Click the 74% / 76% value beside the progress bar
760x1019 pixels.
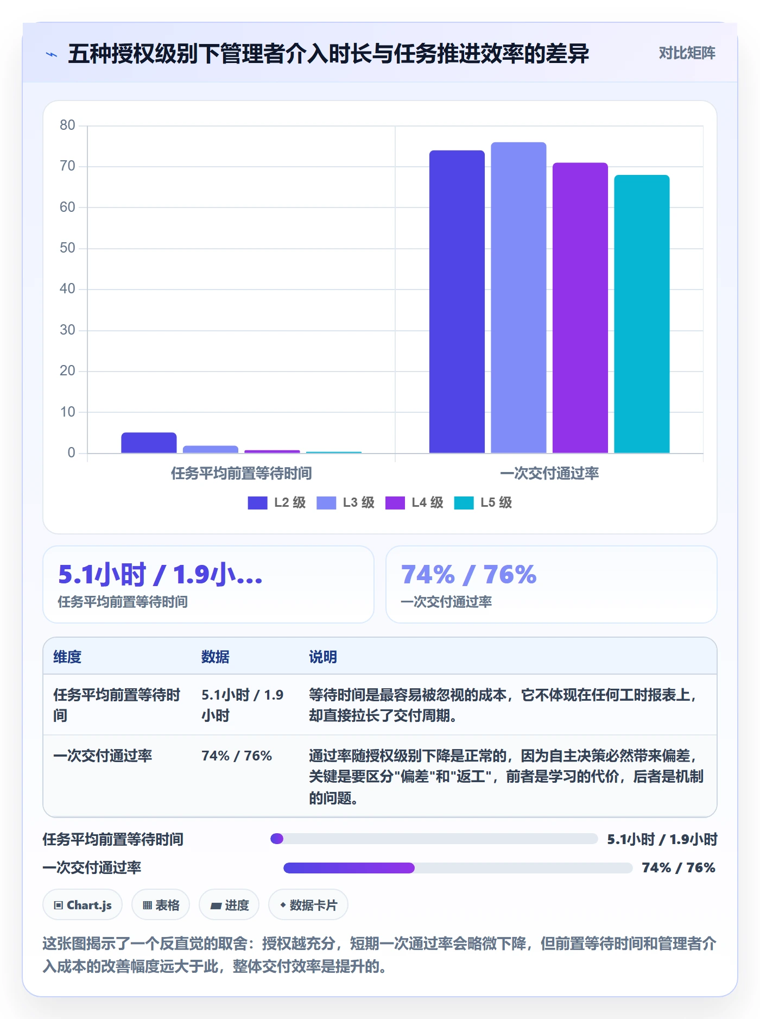click(679, 868)
